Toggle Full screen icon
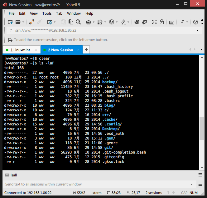 pos(154,22)
